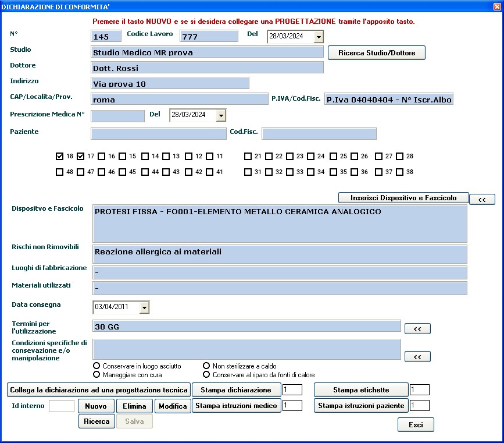
Task: Click Elimina button
Action: coord(134,406)
